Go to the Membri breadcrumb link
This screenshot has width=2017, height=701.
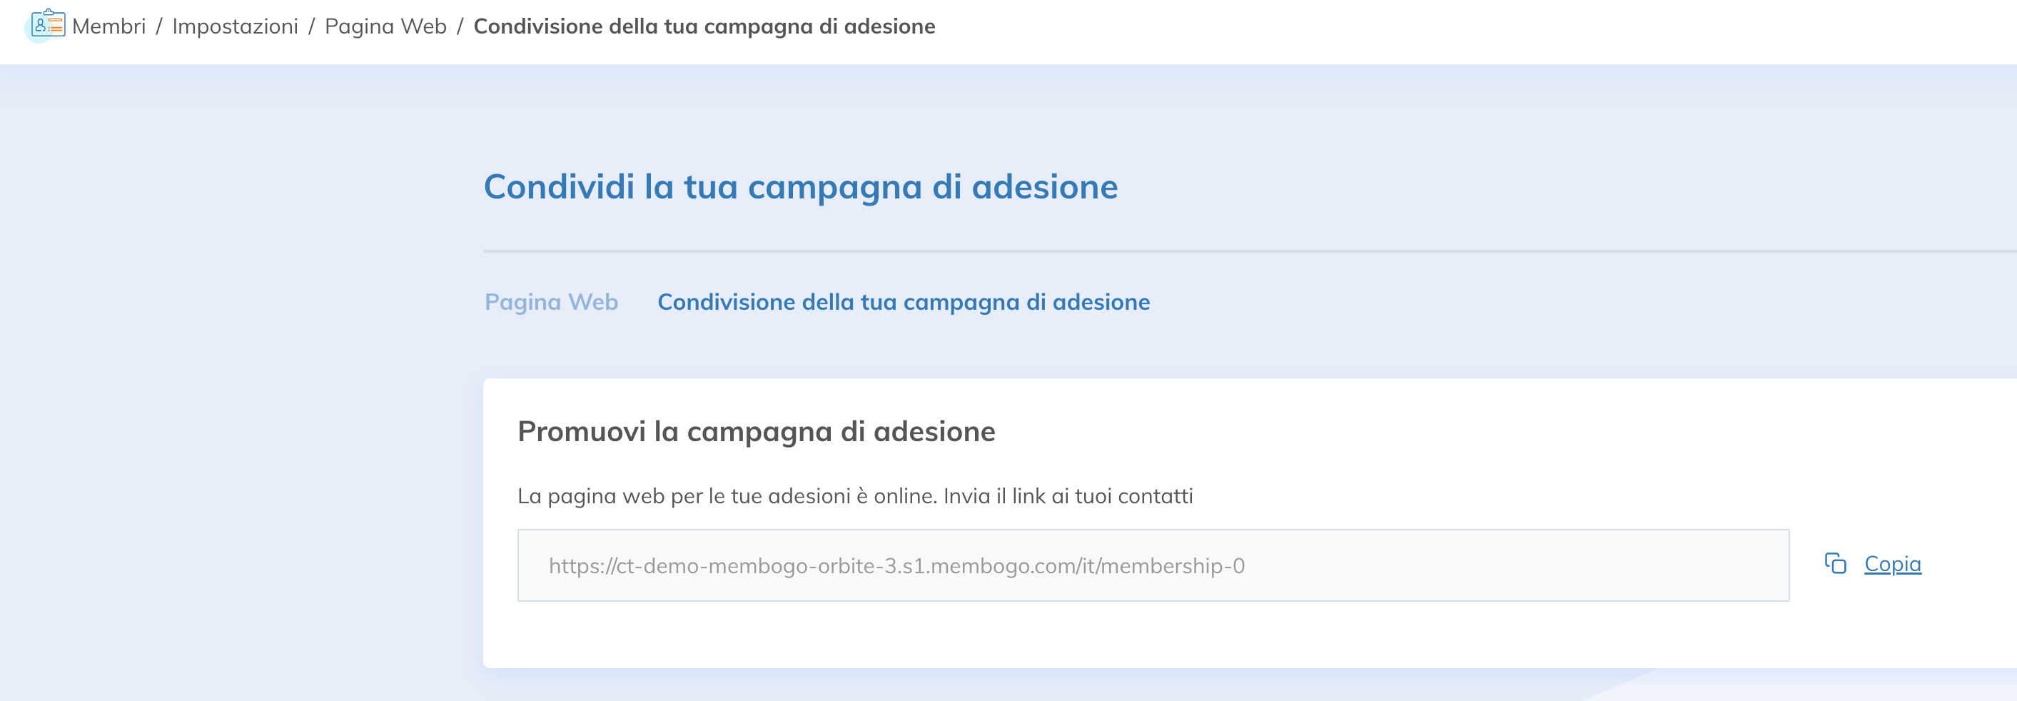(108, 26)
